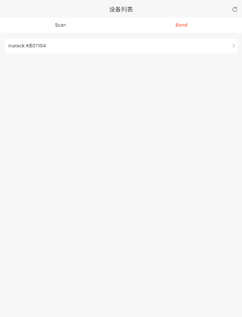Switch to the Scan tab
The image size is (242, 317).
point(60,25)
